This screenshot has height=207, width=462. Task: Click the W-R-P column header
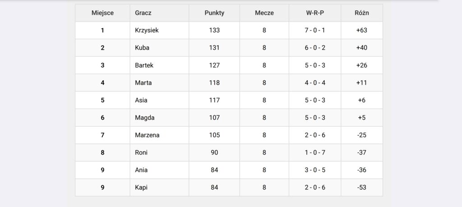[x=315, y=13]
